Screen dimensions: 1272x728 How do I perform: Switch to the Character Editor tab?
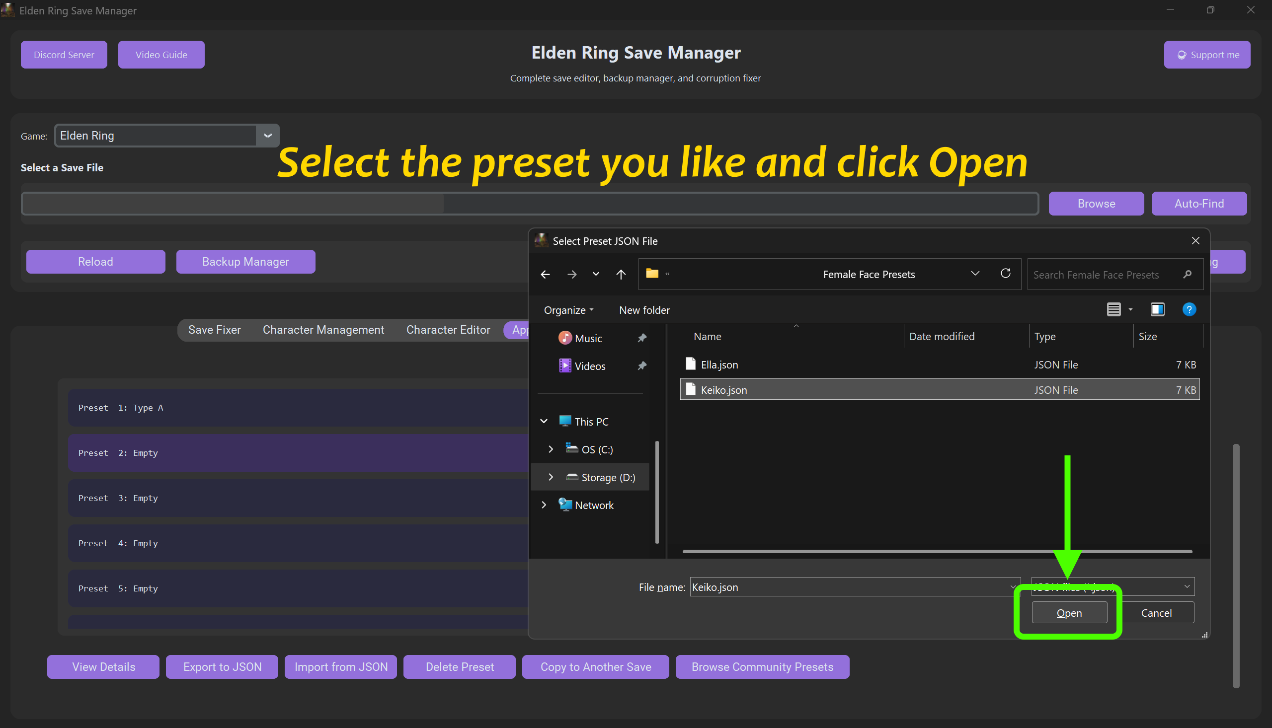448,330
